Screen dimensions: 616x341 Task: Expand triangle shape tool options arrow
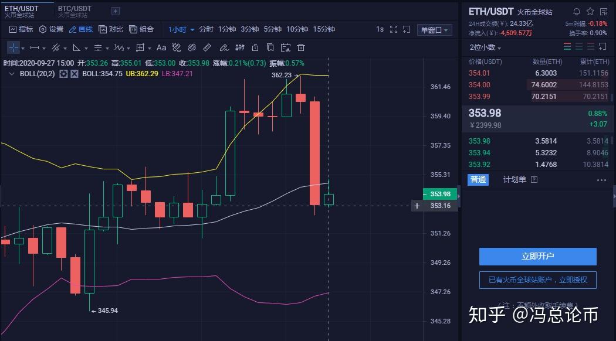coord(86,49)
